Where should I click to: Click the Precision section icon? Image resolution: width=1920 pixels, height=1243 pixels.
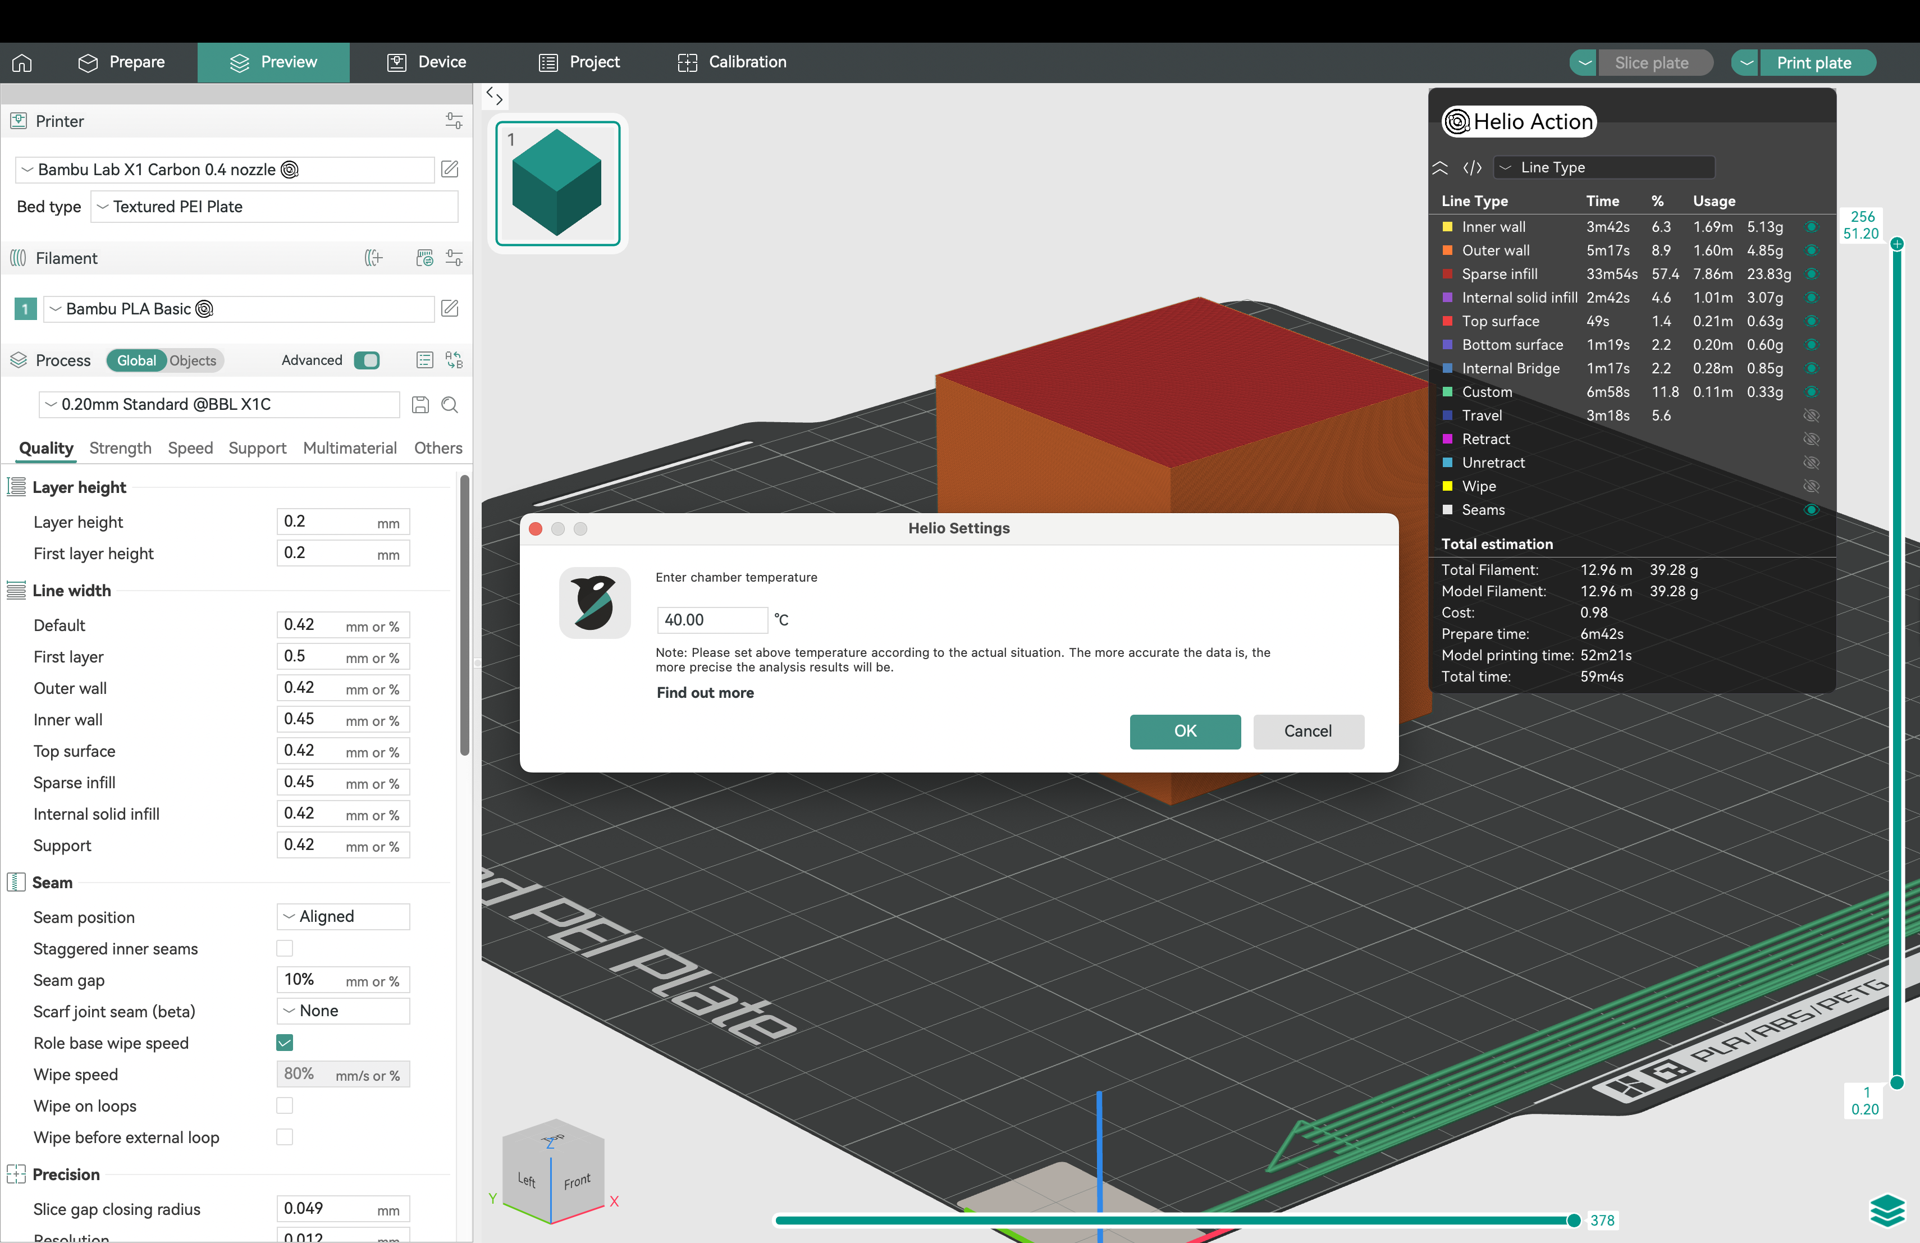click(16, 1173)
